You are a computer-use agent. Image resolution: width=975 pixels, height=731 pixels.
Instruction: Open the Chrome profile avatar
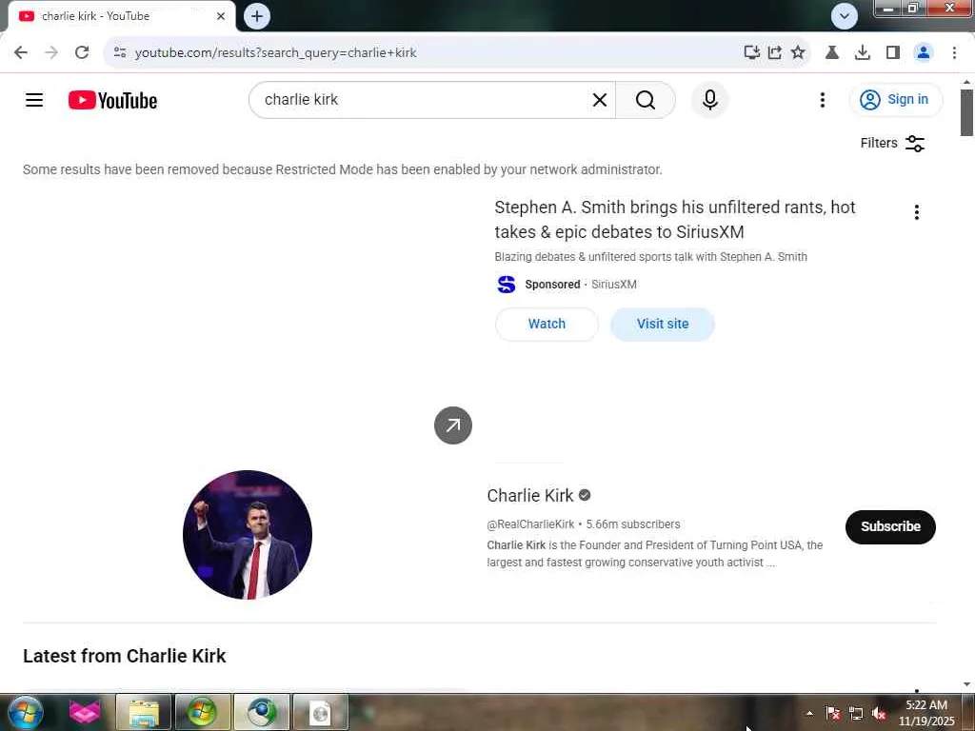(x=924, y=52)
